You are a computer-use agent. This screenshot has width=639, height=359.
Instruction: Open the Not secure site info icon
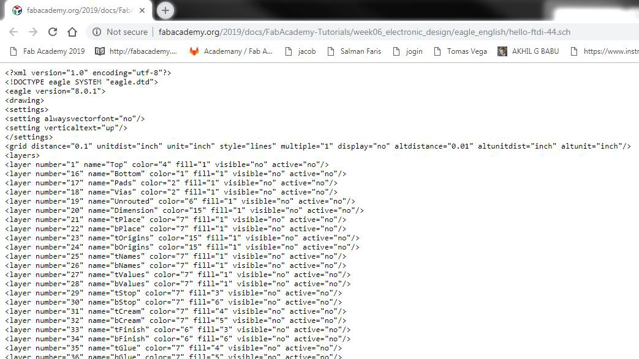coord(97,32)
